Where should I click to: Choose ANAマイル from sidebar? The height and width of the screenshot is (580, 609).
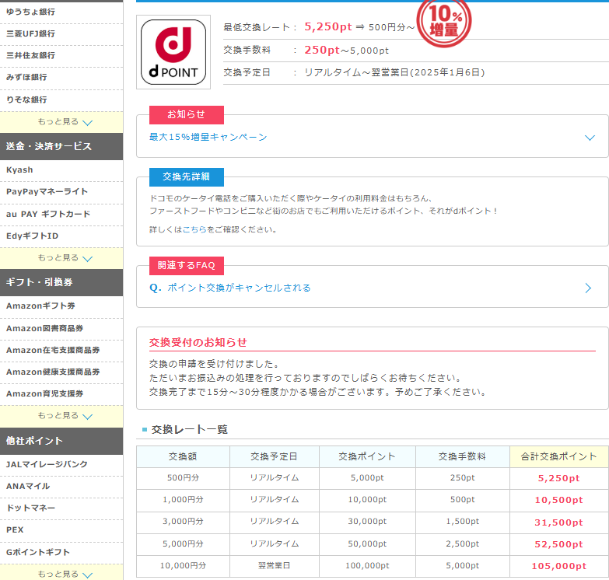coord(28,487)
